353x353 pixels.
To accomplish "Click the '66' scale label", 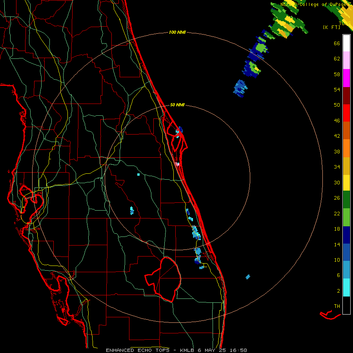I will click(x=337, y=44).
